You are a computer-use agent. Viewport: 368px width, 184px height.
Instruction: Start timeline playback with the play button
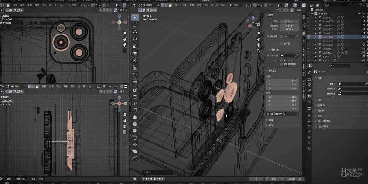pyautogui.click(x=155, y=179)
